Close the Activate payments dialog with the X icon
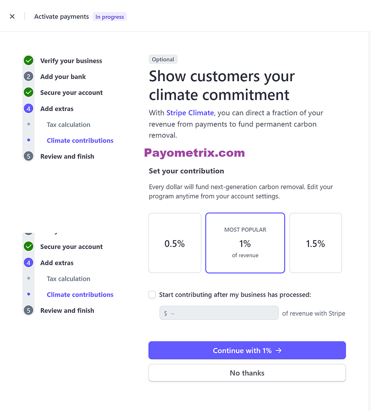The height and width of the screenshot is (411, 371). click(12, 16)
